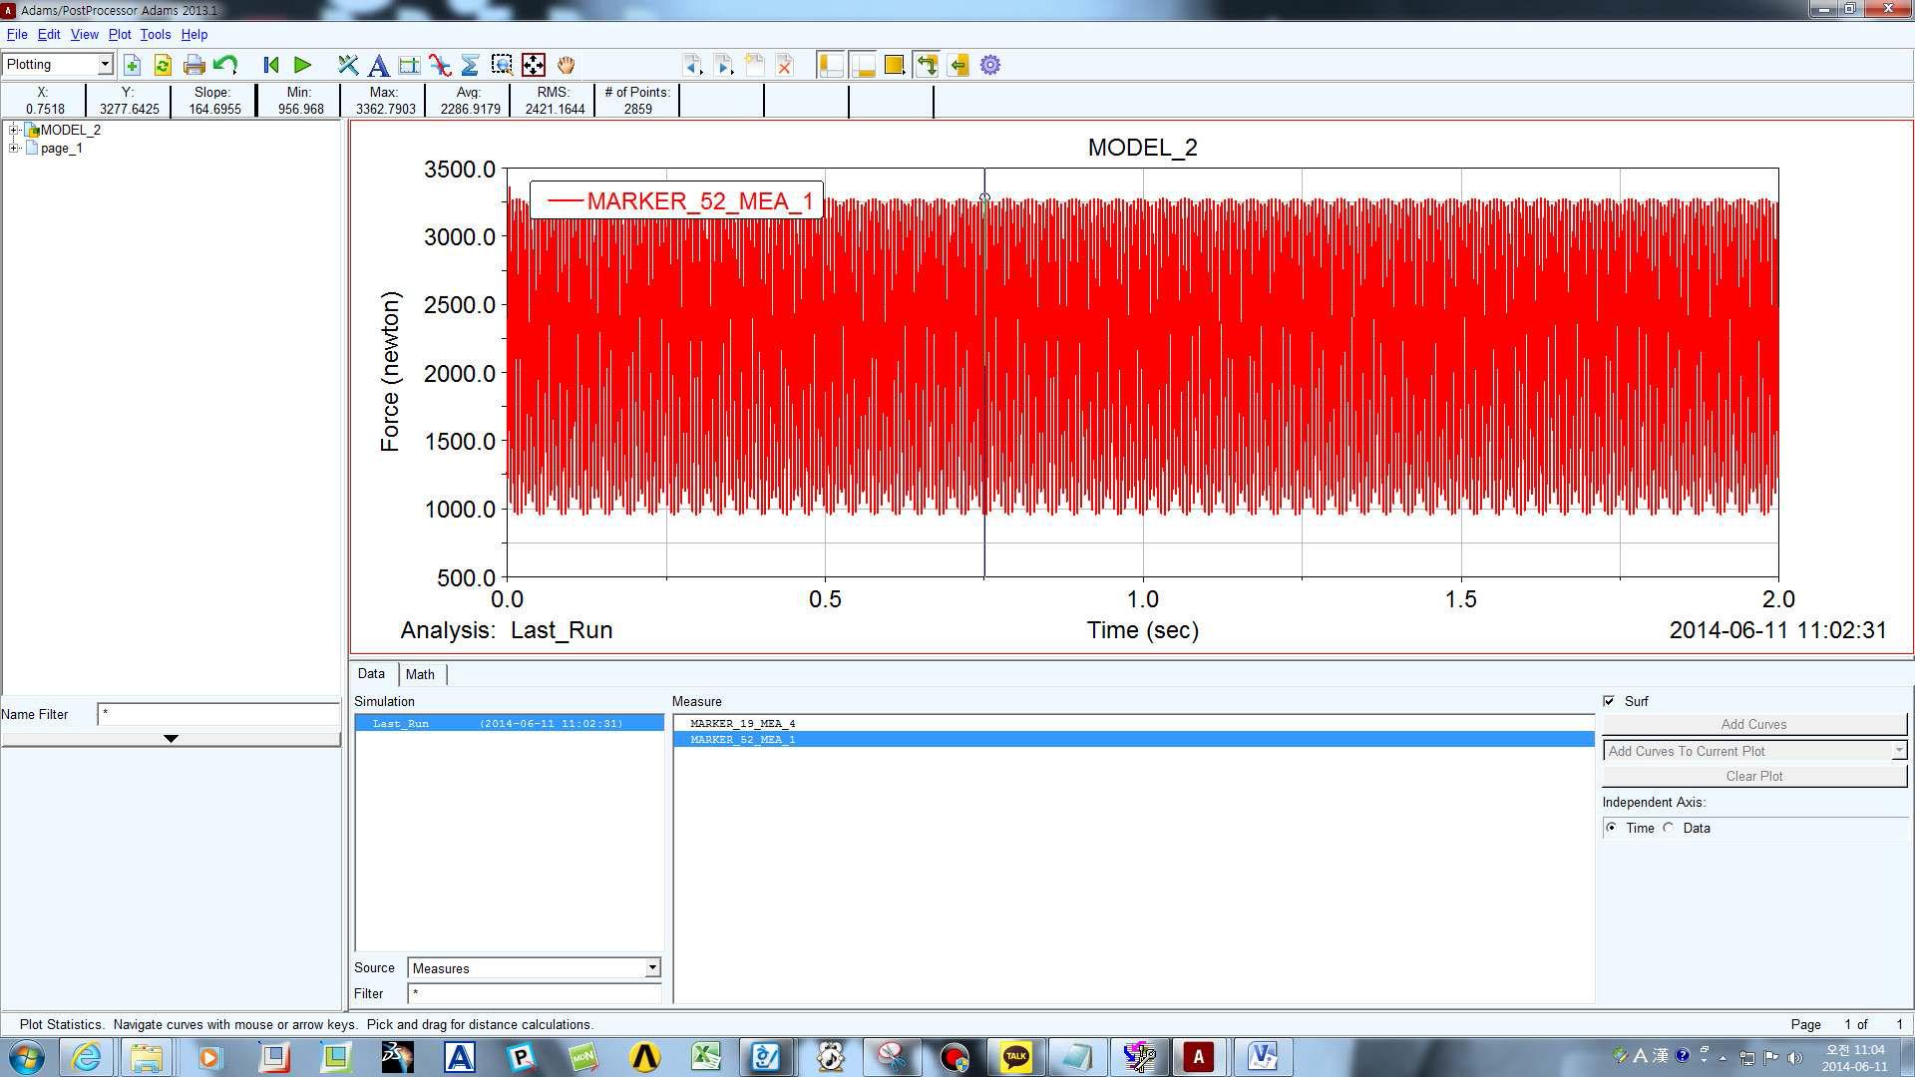
Task: Toggle the Plot Tracking (curve stats) tool
Action: coord(440,66)
